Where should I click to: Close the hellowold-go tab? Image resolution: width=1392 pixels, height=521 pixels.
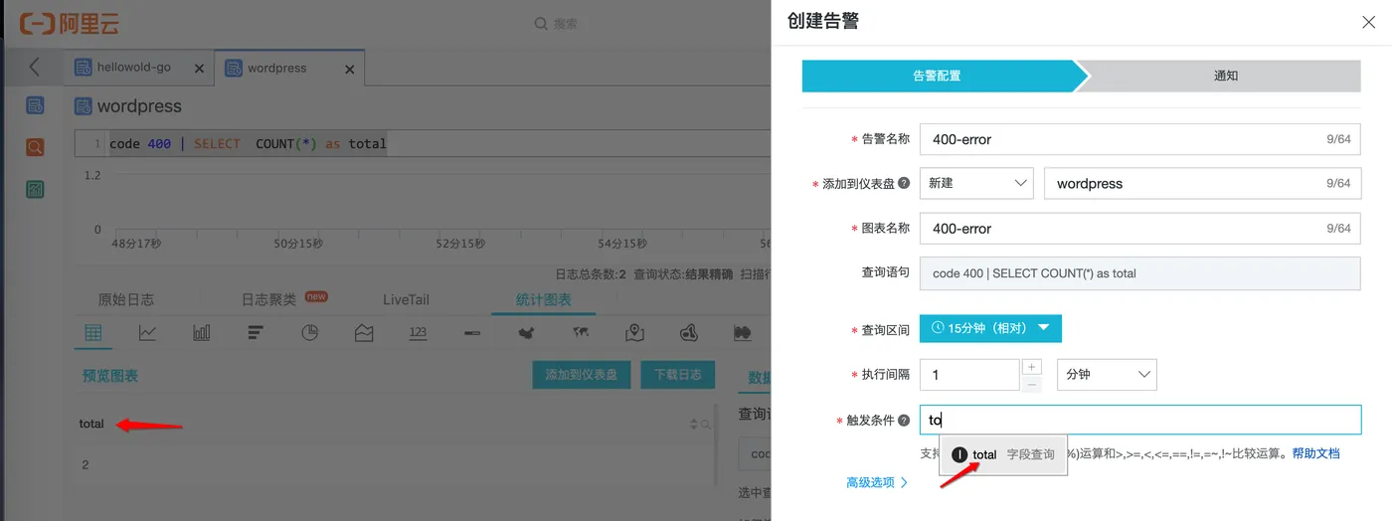tap(199, 69)
